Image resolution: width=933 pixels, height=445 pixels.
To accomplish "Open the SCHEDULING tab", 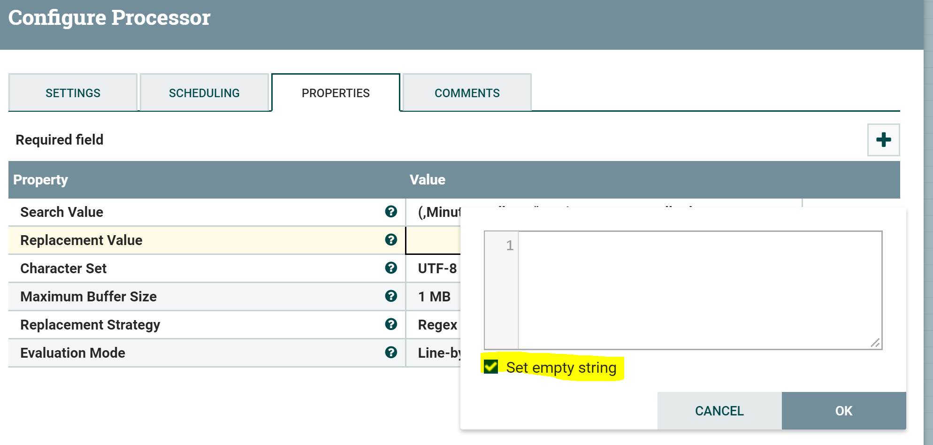I will pos(204,92).
